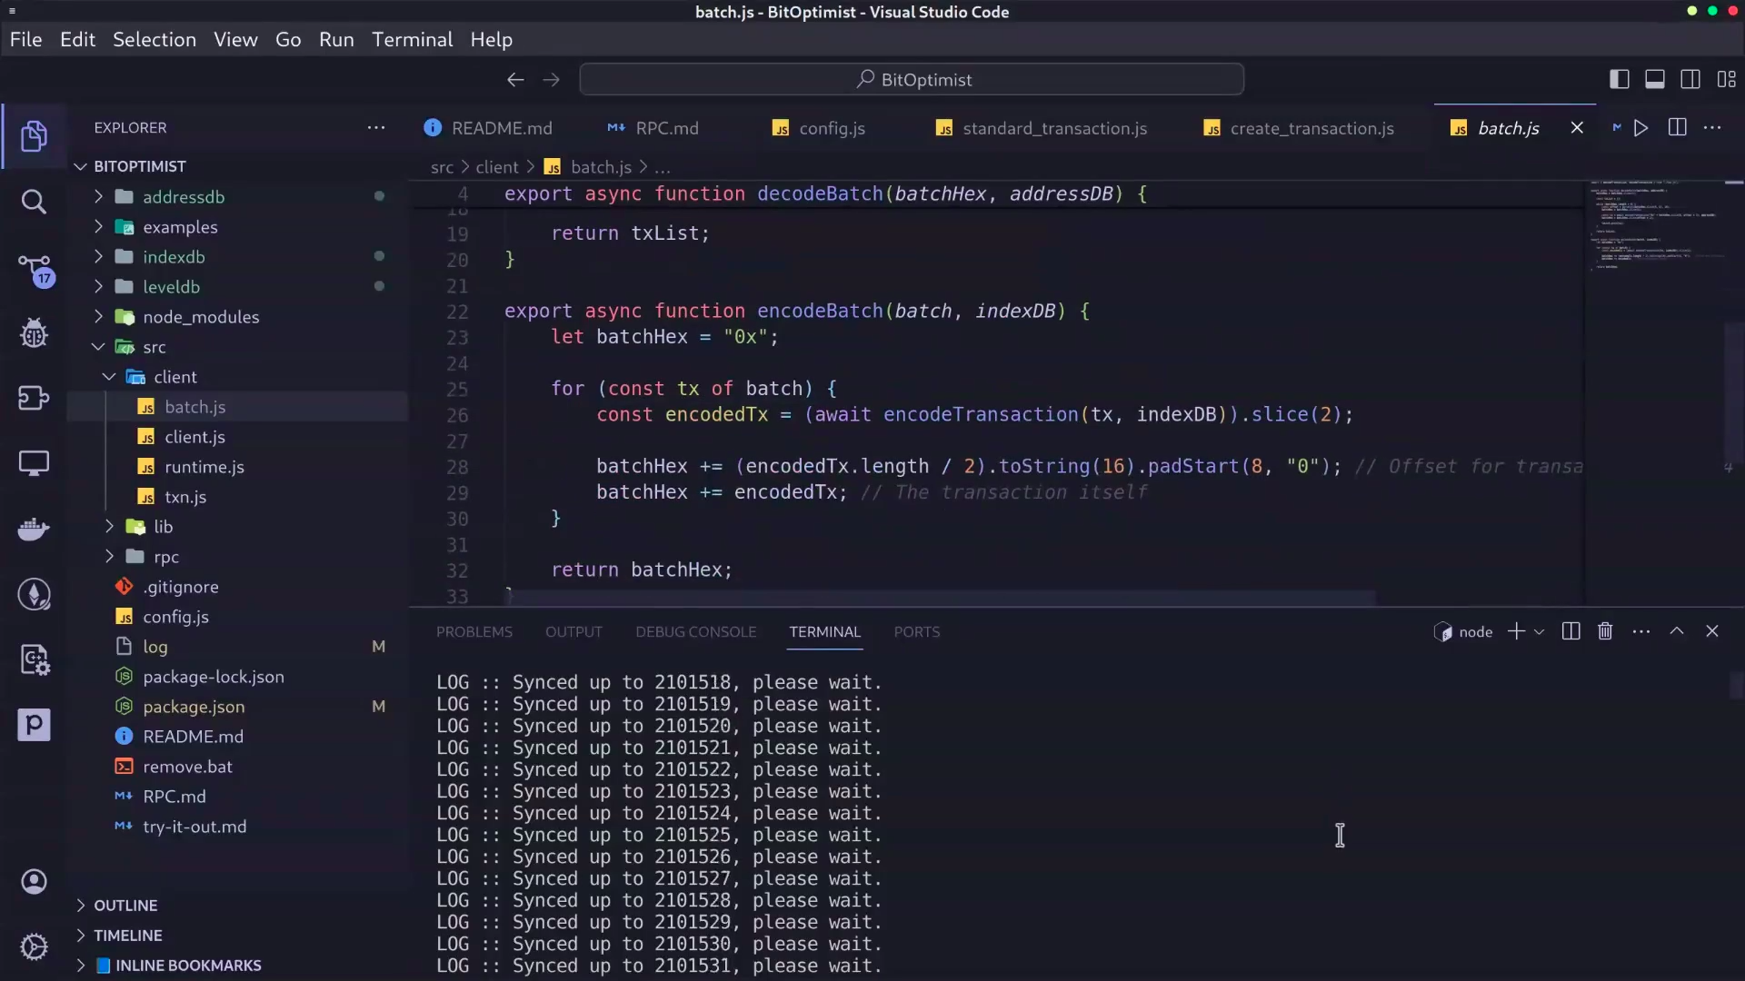
Task: Open the Manage gear icon
Action: point(35,946)
